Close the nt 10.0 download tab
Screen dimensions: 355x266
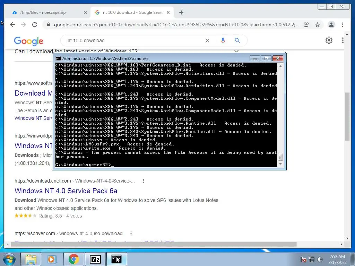click(x=168, y=12)
